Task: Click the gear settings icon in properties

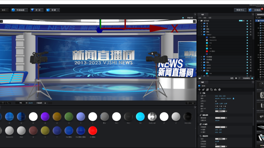Action: 219,90
